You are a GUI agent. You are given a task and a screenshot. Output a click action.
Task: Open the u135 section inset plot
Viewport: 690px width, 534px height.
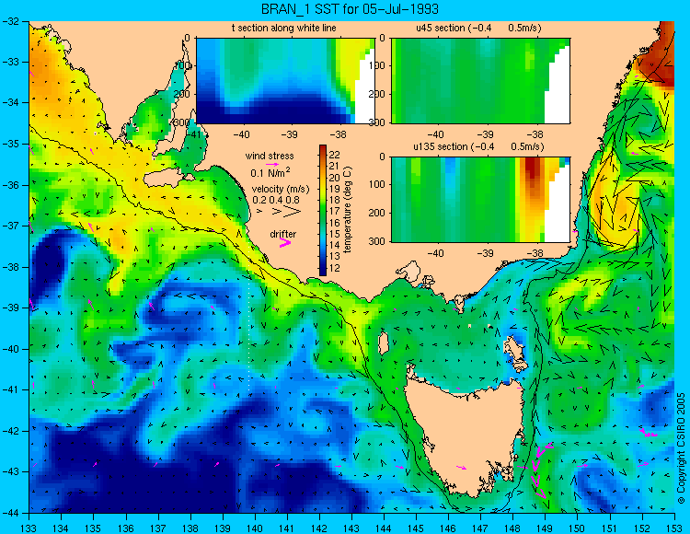[x=480, y=199]
